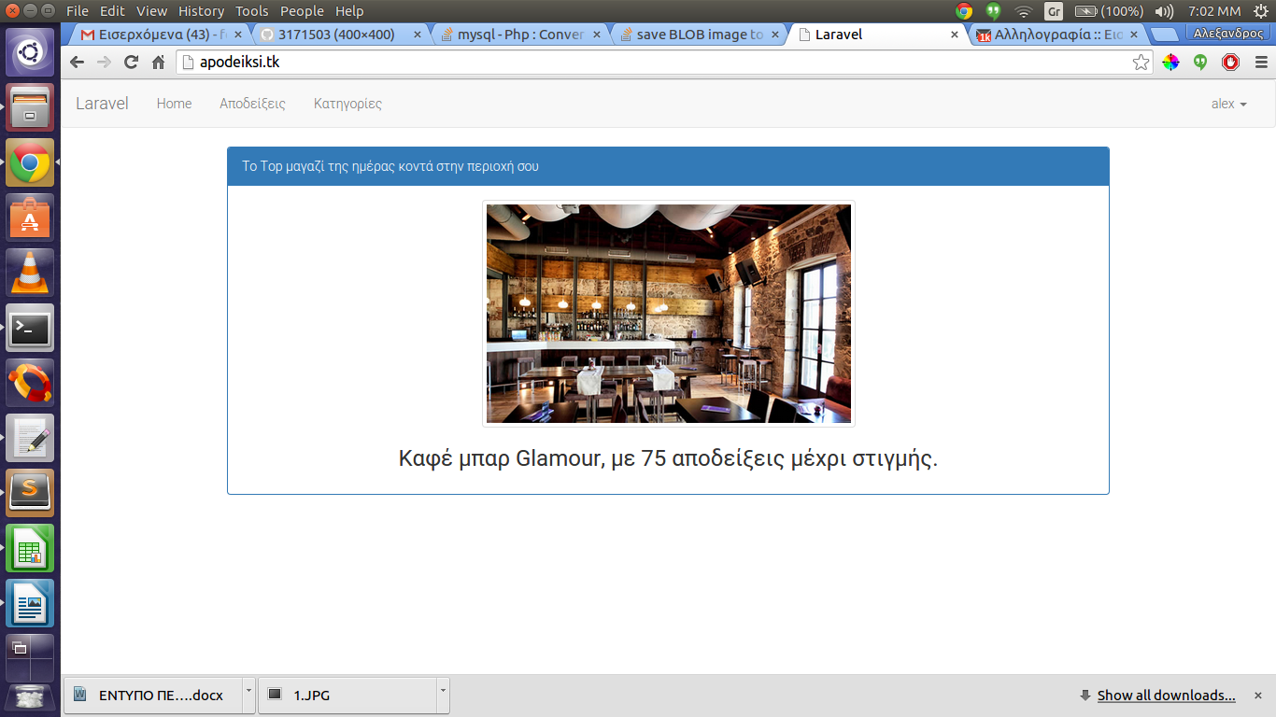Click the red adblock extension icon
The image size is (1276, 717).
point(1231,63)
